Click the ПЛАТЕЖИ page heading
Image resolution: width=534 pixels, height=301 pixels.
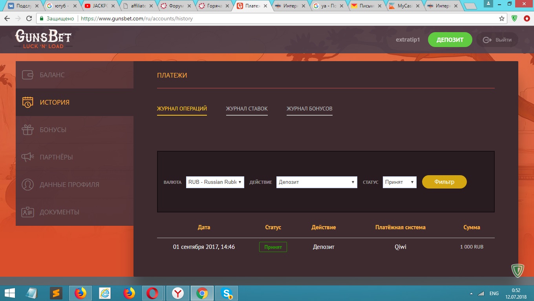click(x=172, y=75)
